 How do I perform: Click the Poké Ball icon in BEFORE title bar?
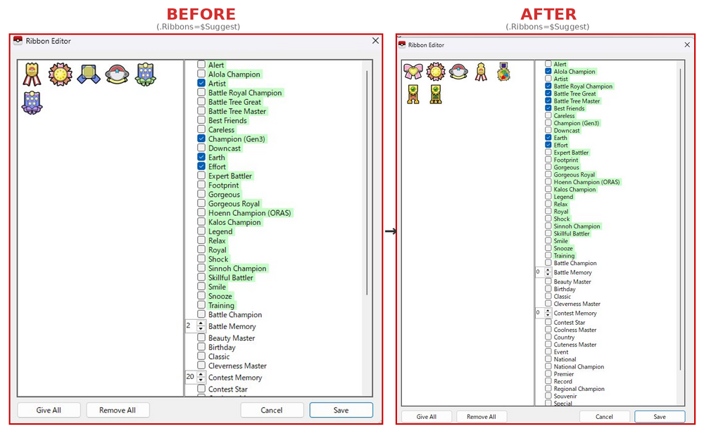pyautogui.click(x=18, y=41)
